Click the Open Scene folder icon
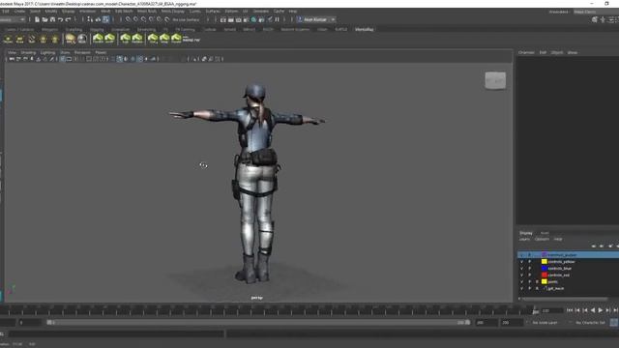The image size is (619, 348). [x=45, y=19]
